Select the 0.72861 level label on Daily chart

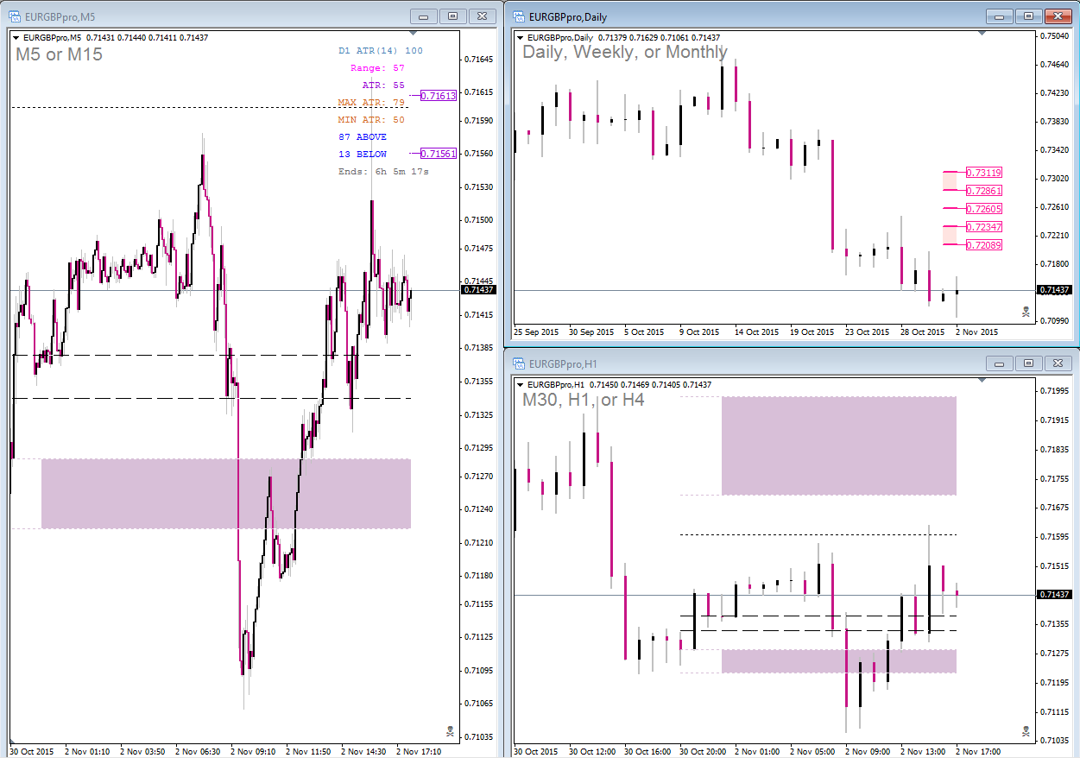(984, 191)
